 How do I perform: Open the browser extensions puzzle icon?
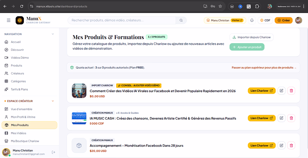tap(257, 6)
